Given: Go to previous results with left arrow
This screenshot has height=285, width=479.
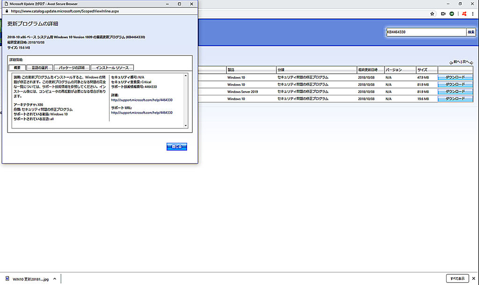Looking at the screenshot, I should click(451, 63).
